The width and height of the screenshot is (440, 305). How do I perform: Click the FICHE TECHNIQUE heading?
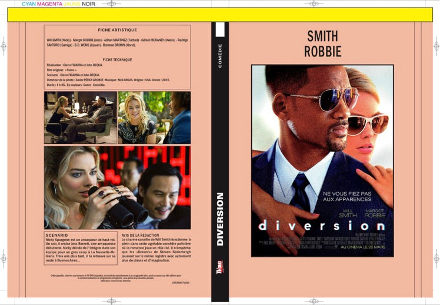click(x=117, y=60)
